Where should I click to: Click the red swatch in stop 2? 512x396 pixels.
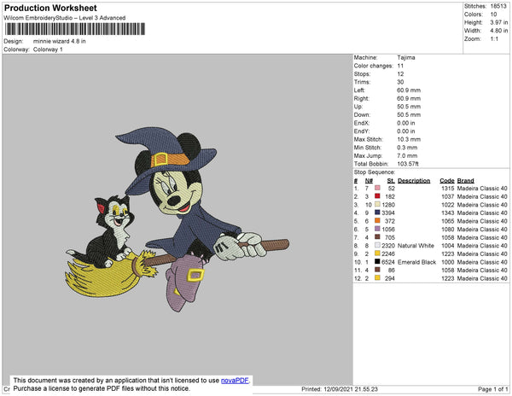[x=377, y=196]
